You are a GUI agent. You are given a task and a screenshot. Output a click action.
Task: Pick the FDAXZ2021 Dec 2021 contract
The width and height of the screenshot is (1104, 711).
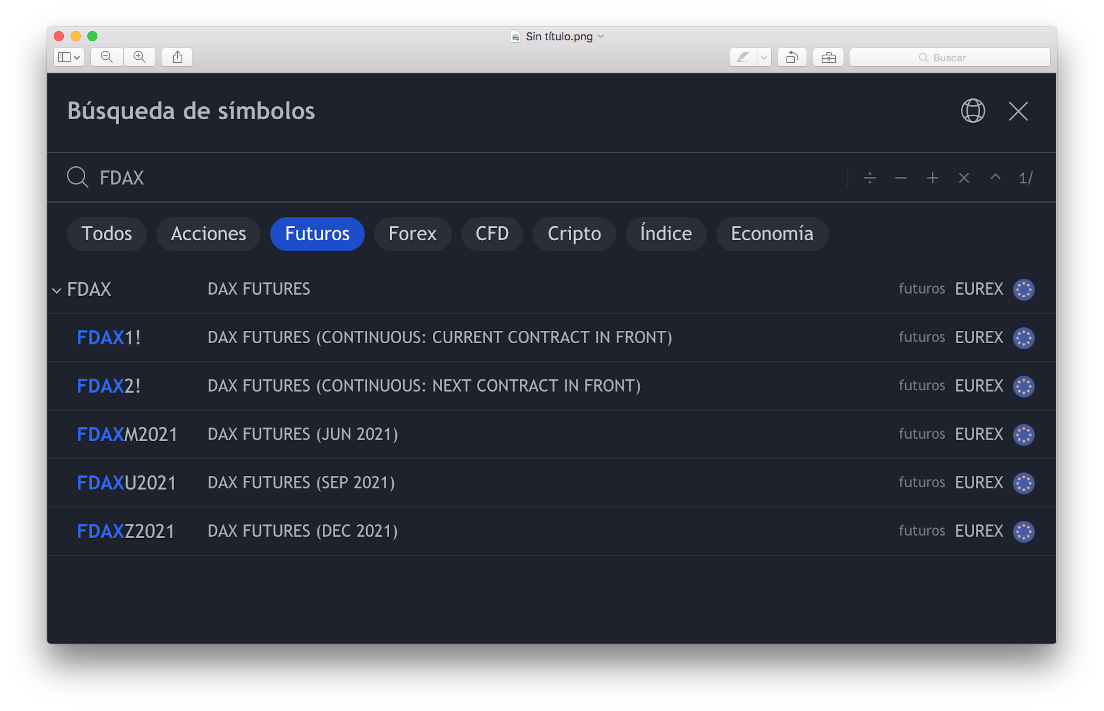126,531
